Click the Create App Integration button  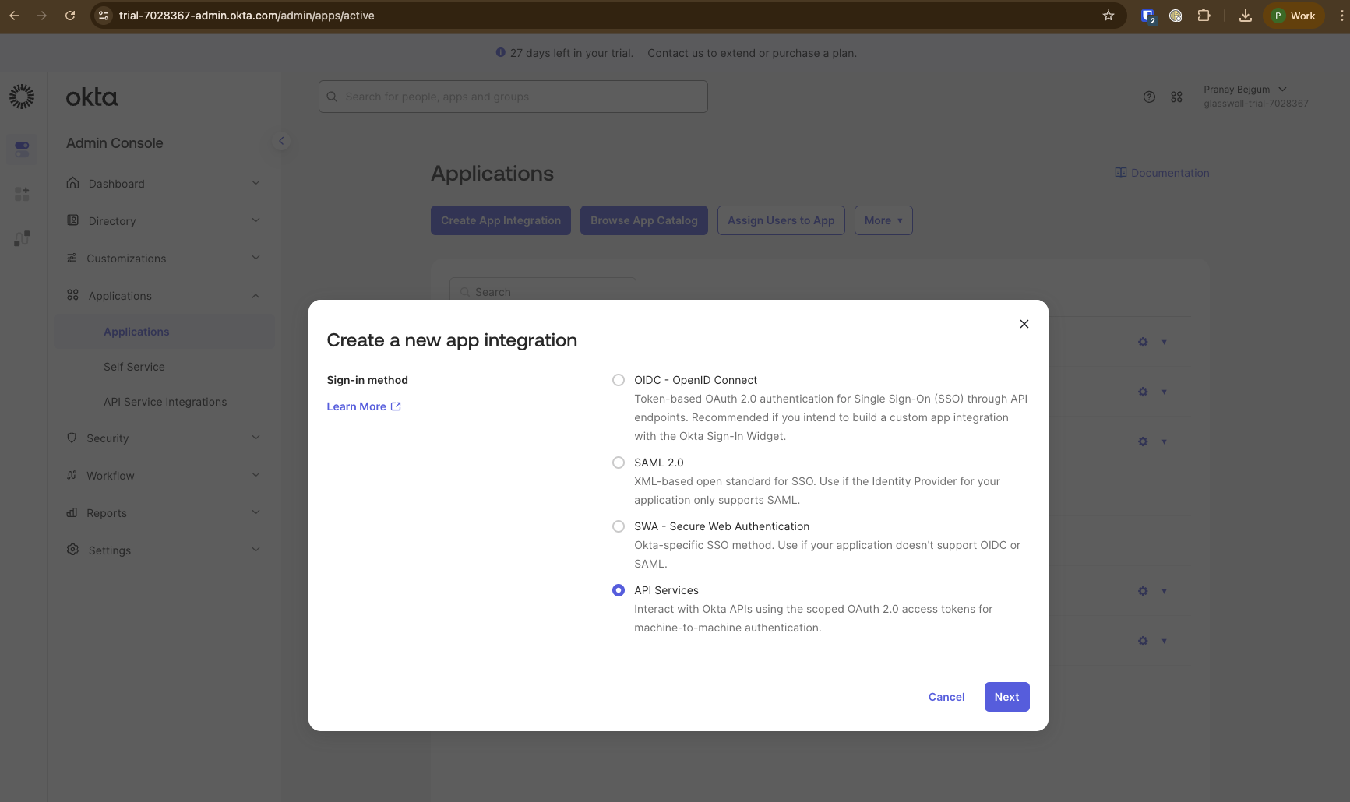pyautogui.click(x=501, y=220)
